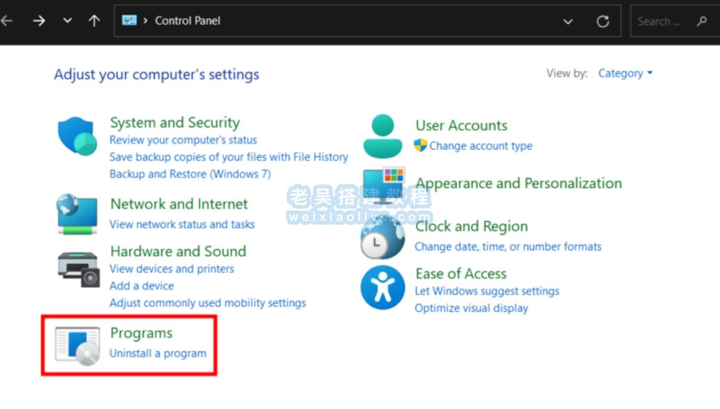Go up one folder level with up arrow
720x409 pixels.
[94, 21]
